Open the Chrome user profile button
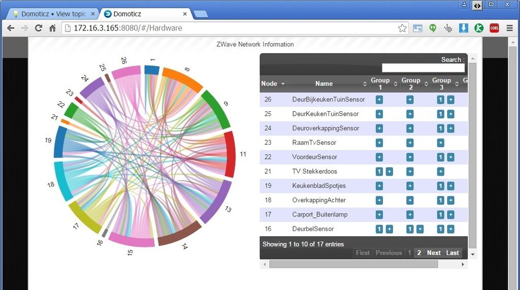This screenshot has height=290, width=520. point(464,4)
